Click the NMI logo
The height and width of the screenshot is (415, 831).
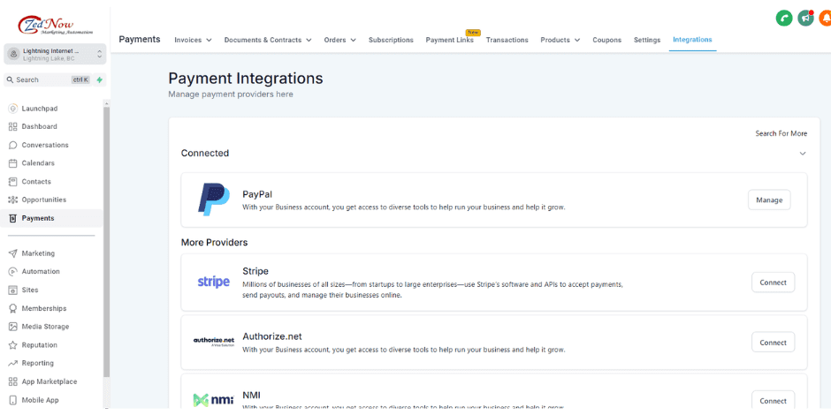click(214, 400)
